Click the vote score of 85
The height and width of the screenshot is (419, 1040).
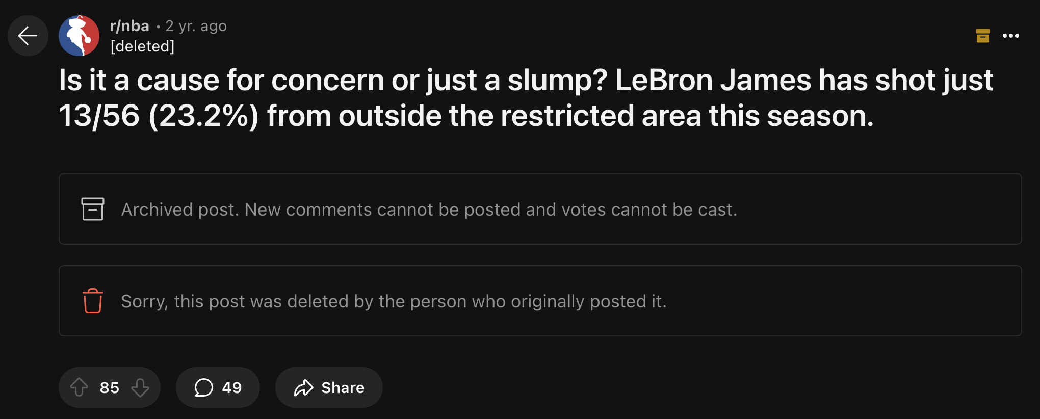tap(110, 388)
